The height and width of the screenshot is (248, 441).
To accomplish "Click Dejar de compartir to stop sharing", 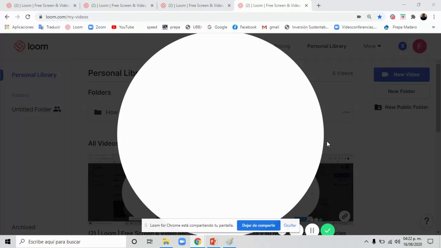I will click(x=259, y=225).
